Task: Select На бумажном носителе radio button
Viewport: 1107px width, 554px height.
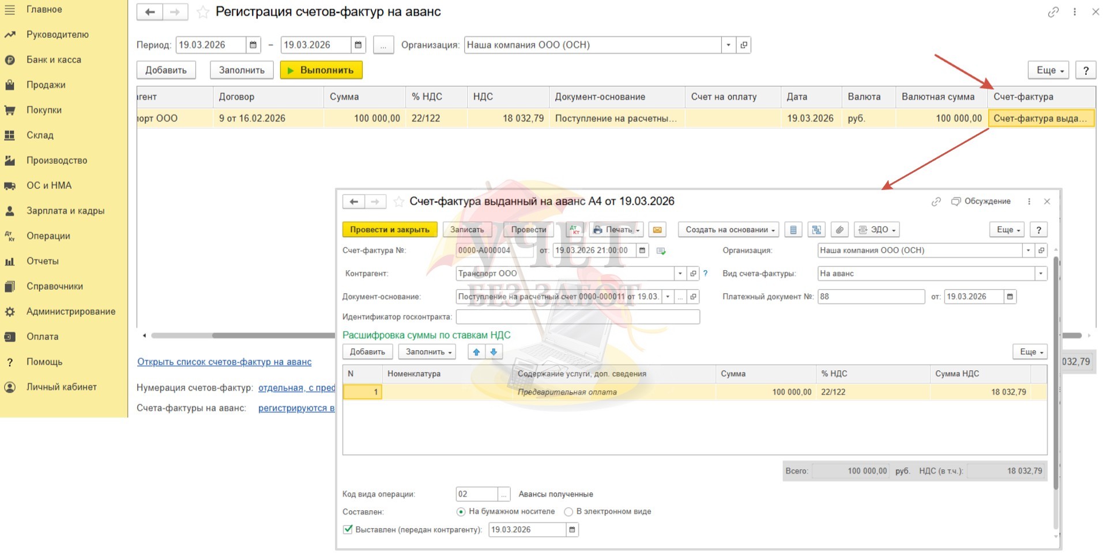Action: [x=461, y=511]
